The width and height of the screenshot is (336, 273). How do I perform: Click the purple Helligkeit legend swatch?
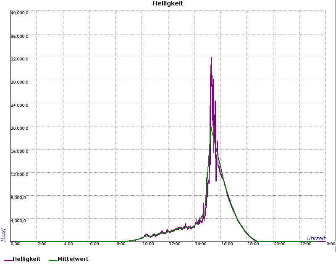pyautogui.click(x=8, y=260)
